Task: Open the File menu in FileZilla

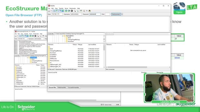Action: pos(49,8)
